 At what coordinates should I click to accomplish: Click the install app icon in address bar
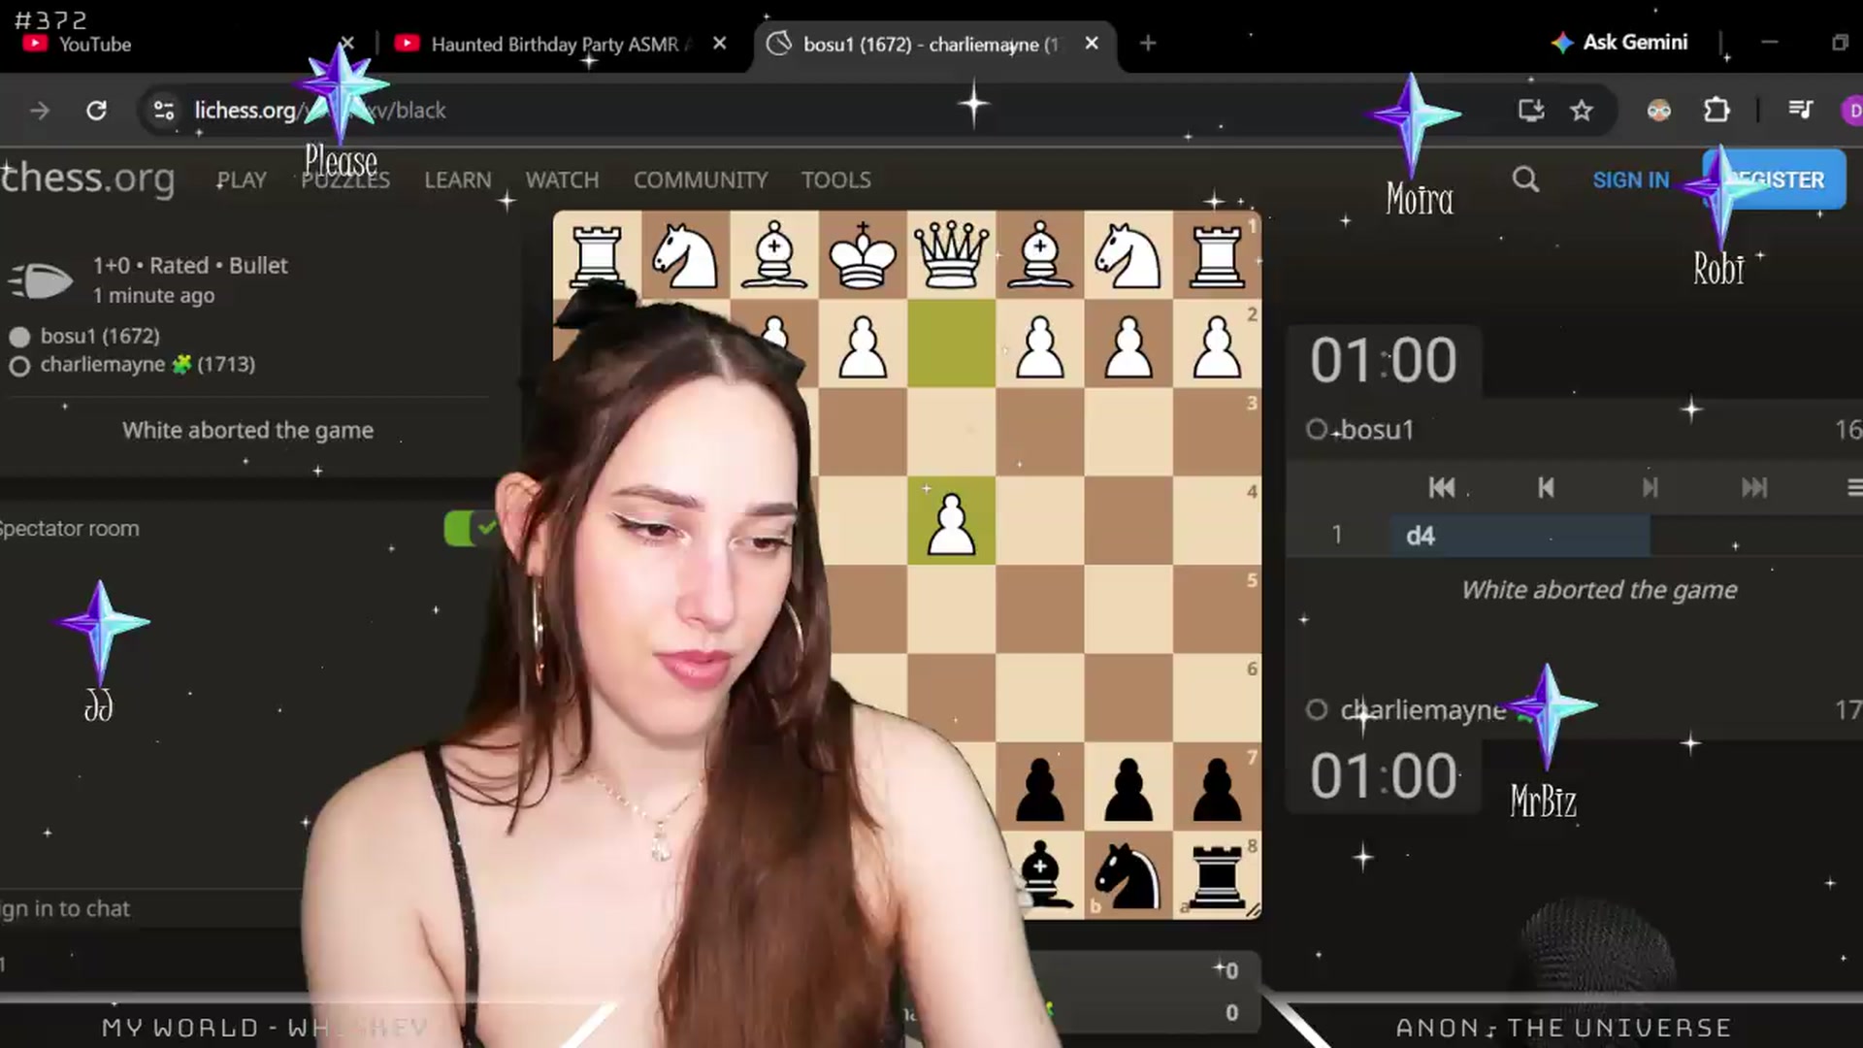1531,111
